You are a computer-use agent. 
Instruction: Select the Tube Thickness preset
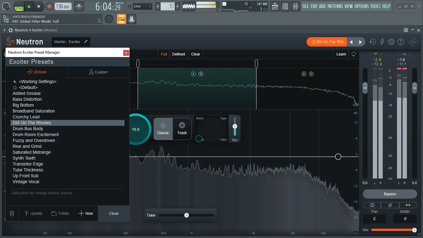pyautogui.click(x=68, y=170)
